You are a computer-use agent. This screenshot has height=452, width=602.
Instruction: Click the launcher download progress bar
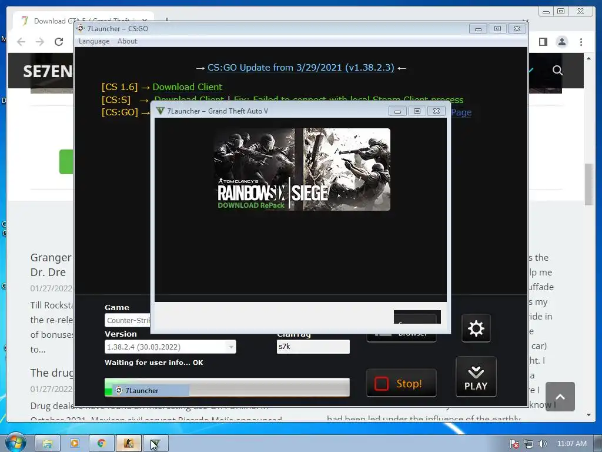pyautogui.click(x=227, y=387)
